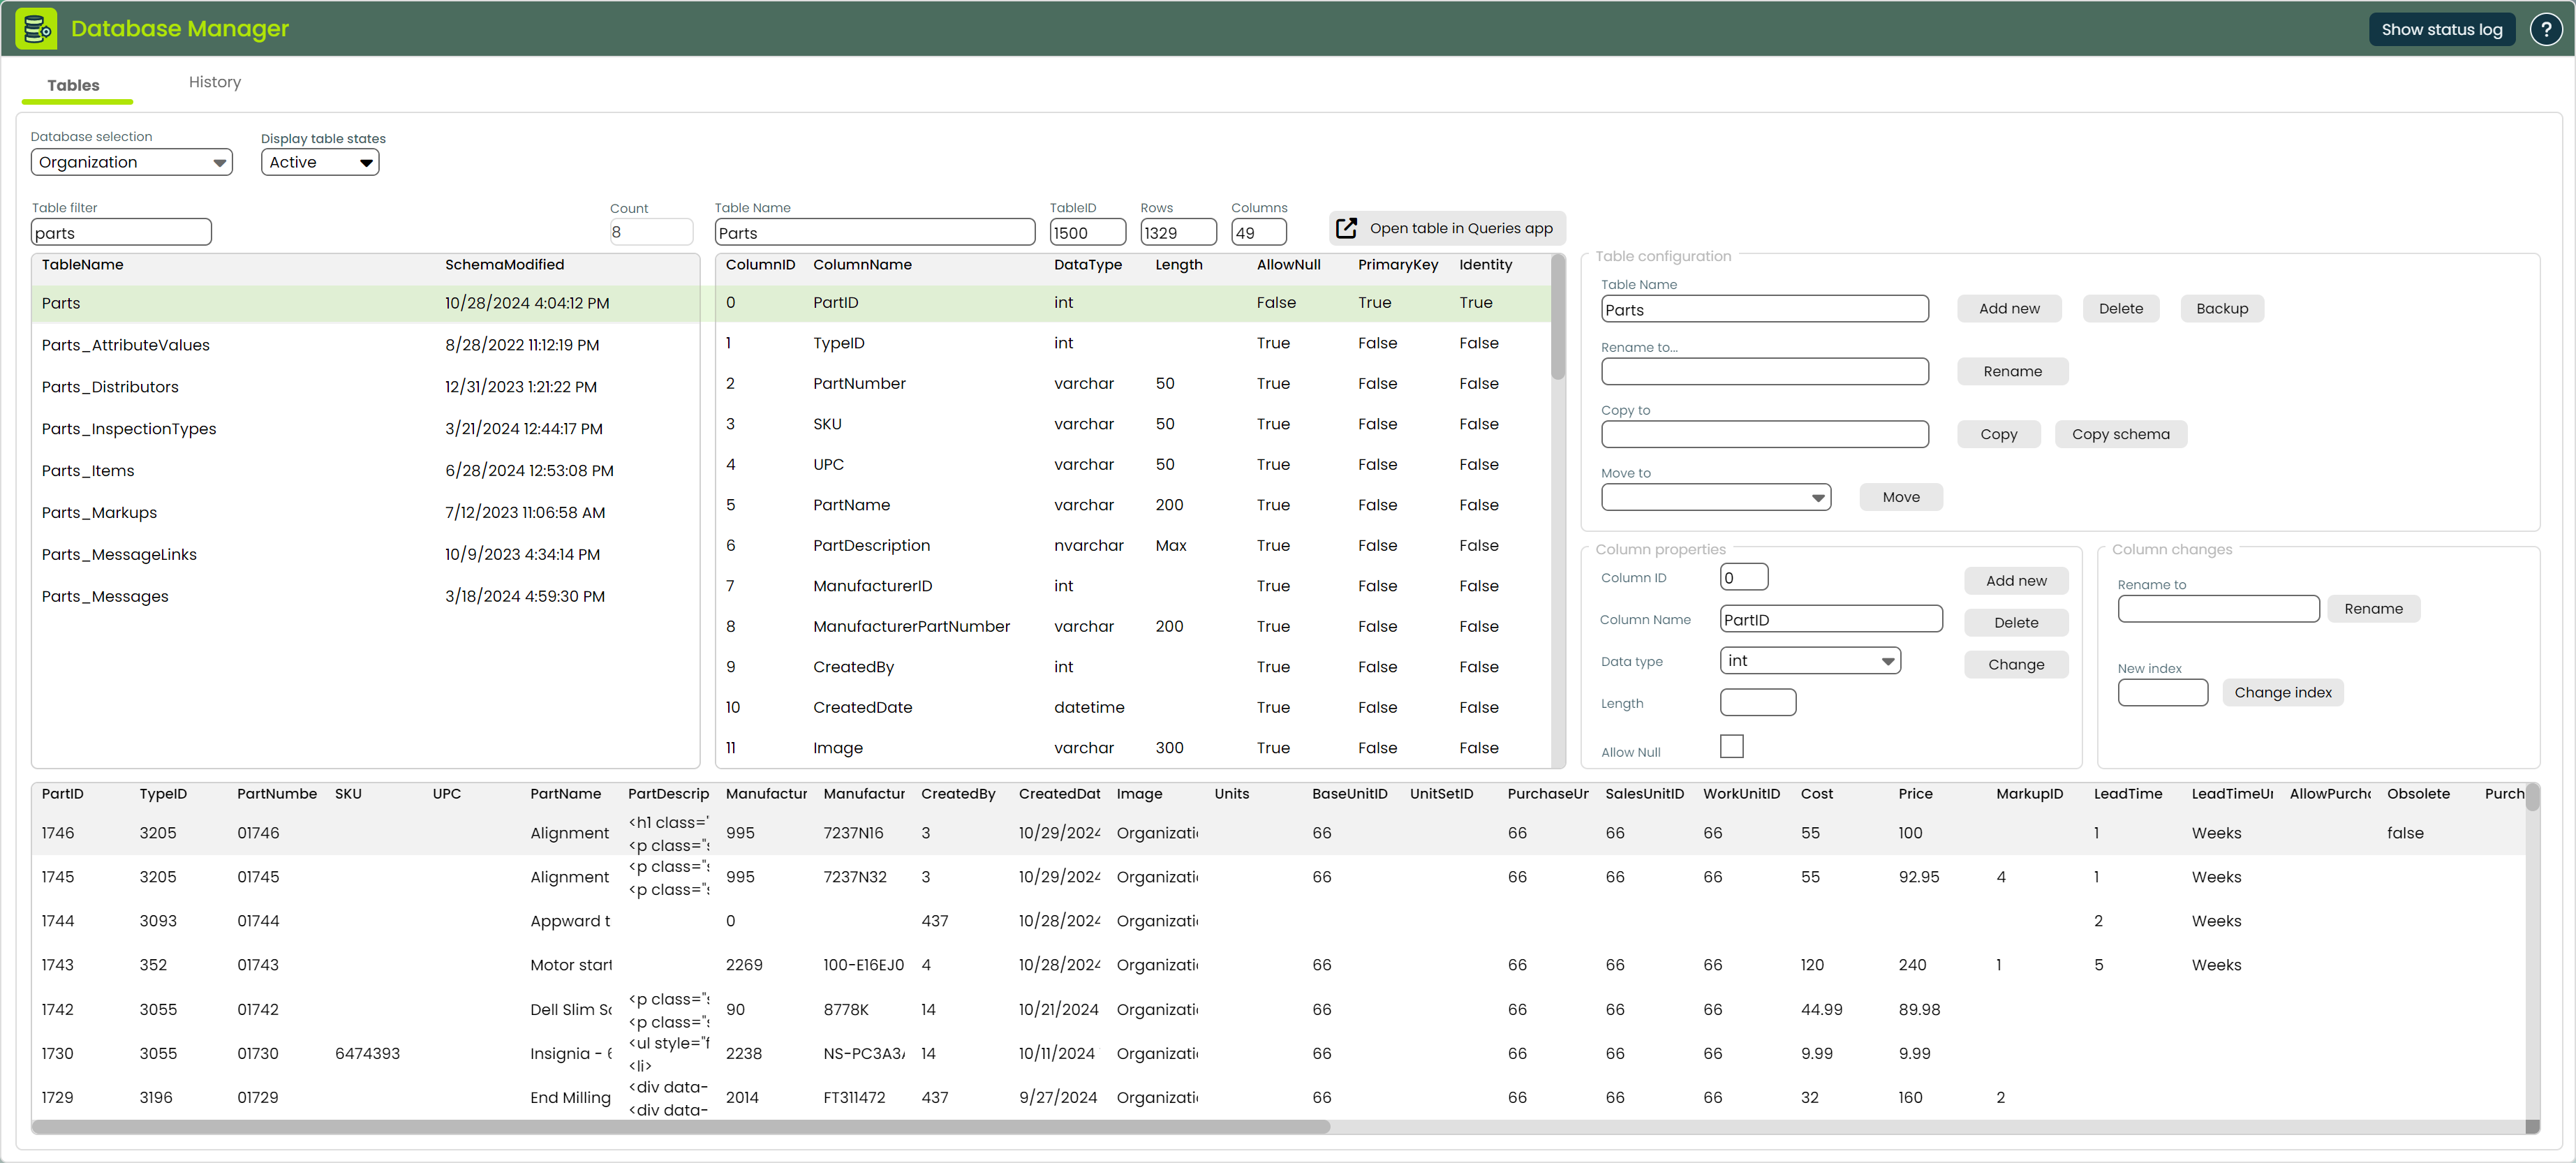Click Open table in Queries app
This screenshot has width=2576, height=1163.
(x=1447, y=228)
